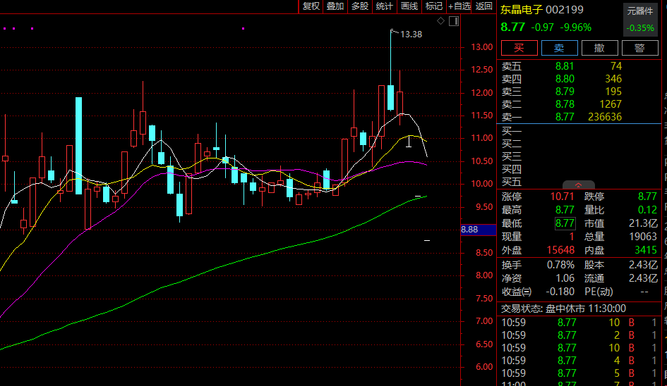This screenshot has width=667, height=386.
Task: Click 返回 to go back
Action: coord(484,6)
